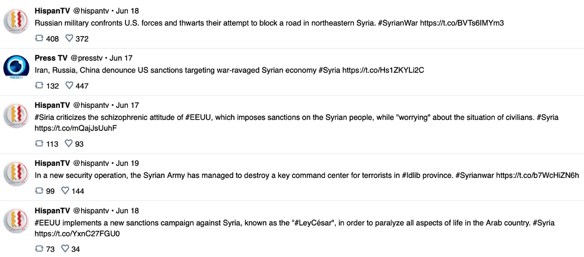Retweet the Idlib command center tweet
Image resolution: width=584 pixels, height=257 pixels.
39,190
